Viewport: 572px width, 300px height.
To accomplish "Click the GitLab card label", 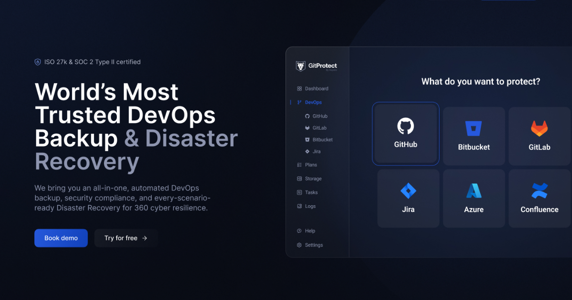I will 540,147.
